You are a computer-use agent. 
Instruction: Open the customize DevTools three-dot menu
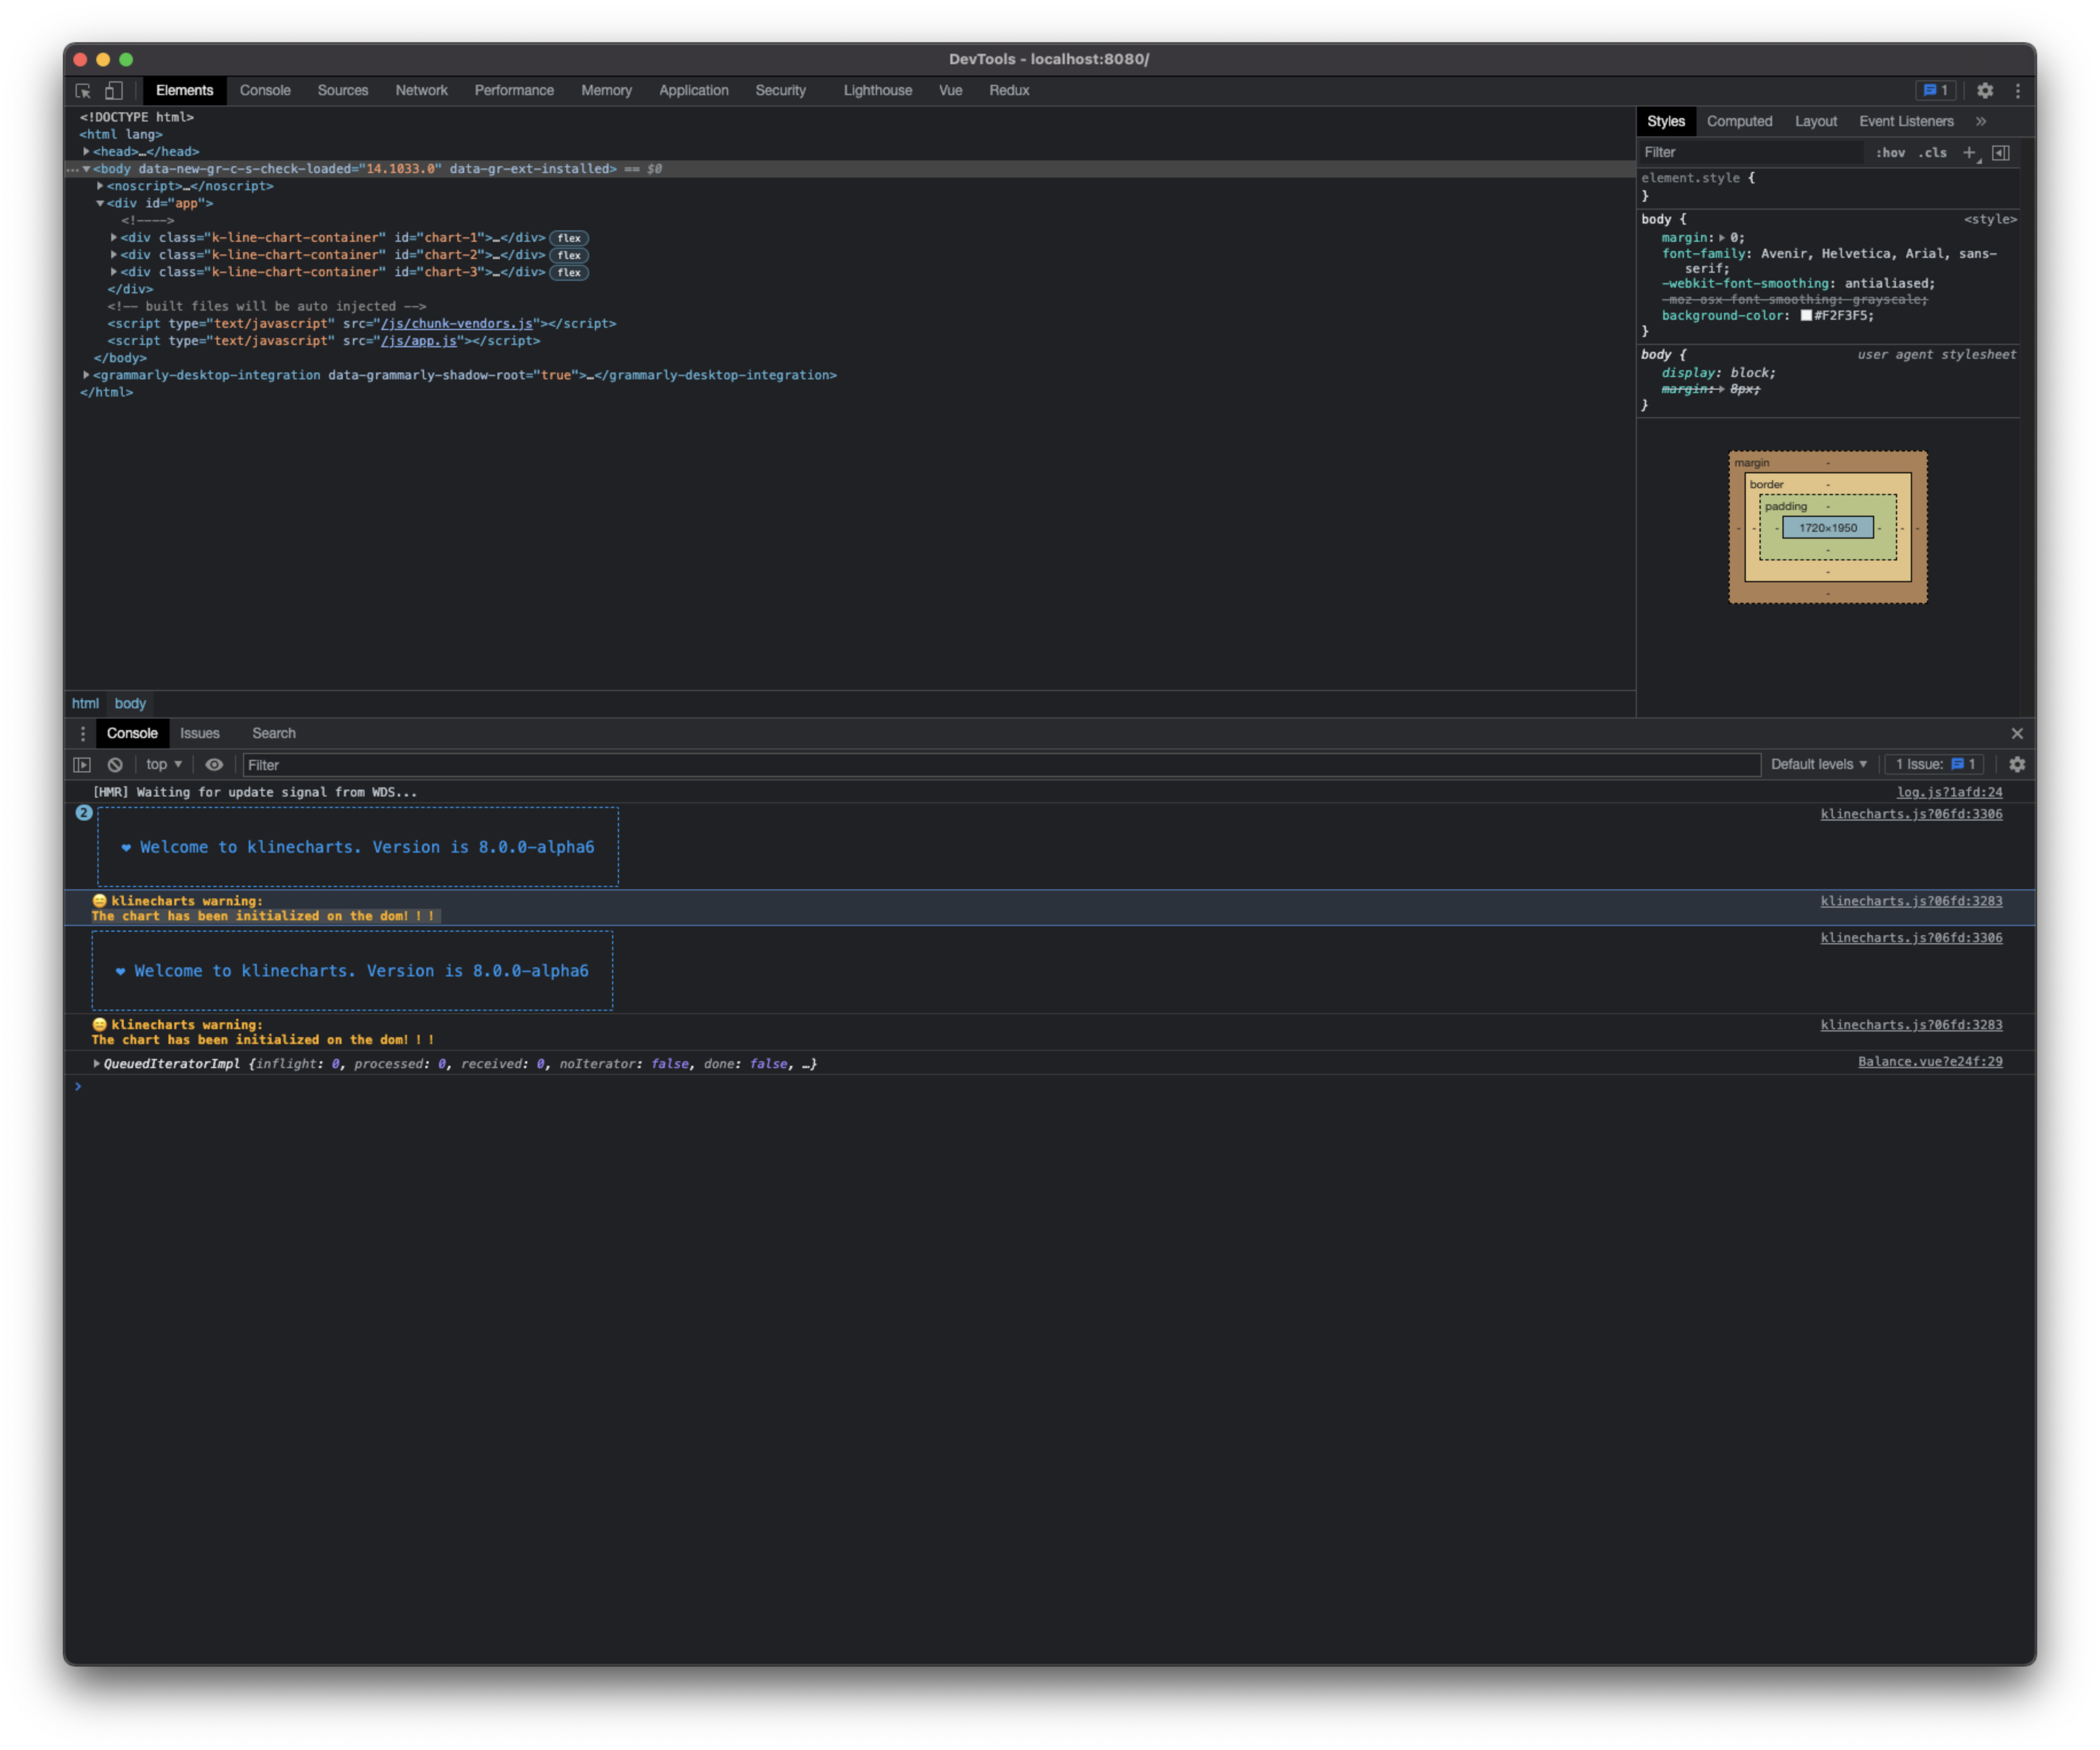(x=2019, y=90)
